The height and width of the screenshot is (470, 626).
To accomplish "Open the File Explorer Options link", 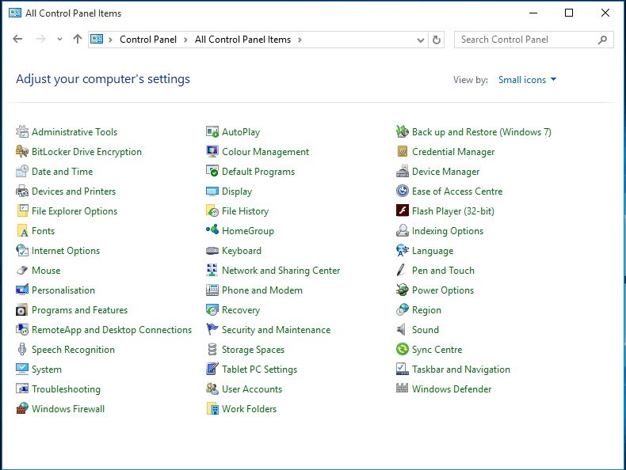I will [x=74, y=211].
